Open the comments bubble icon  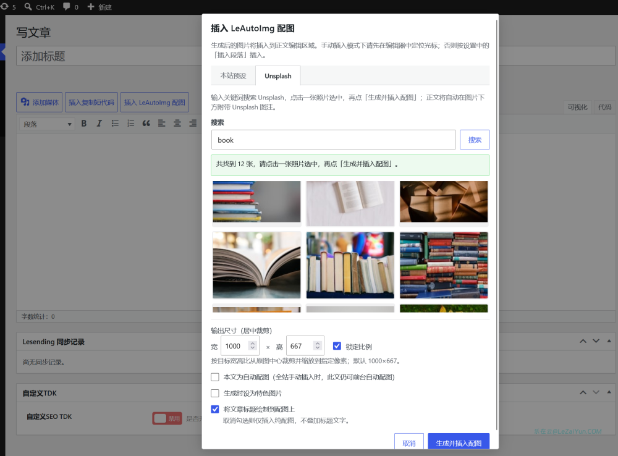coord(67,7)
